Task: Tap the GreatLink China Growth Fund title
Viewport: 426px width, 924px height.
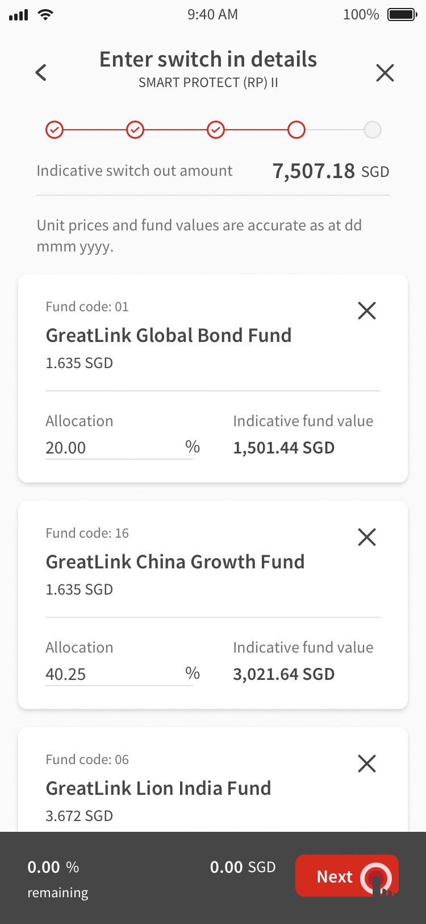Action: 175,562
